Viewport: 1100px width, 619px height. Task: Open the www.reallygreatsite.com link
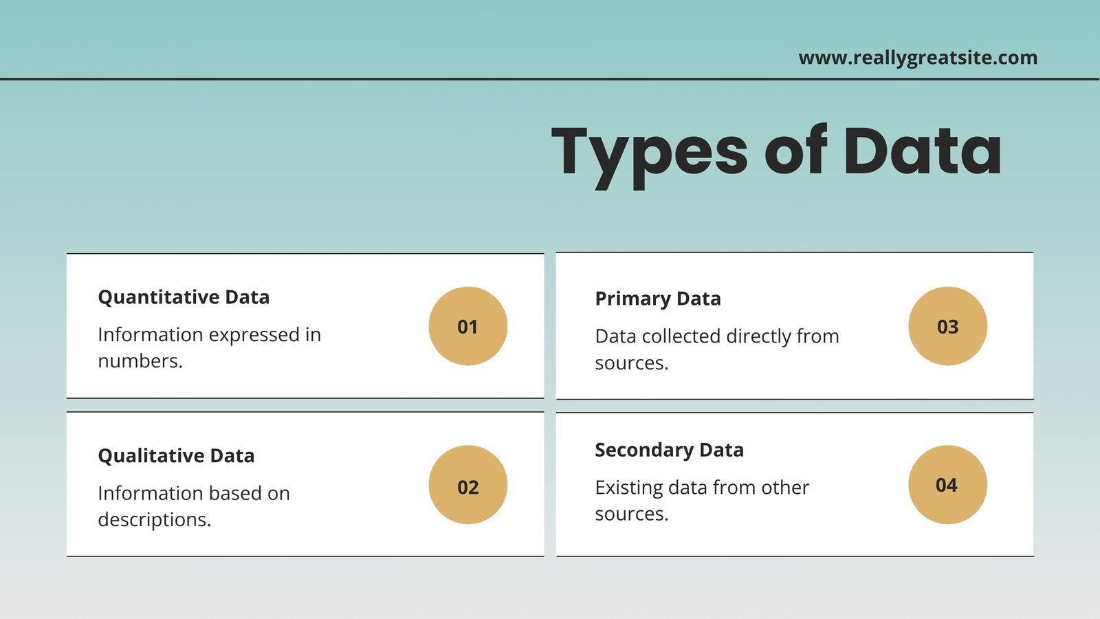[918, 58]
